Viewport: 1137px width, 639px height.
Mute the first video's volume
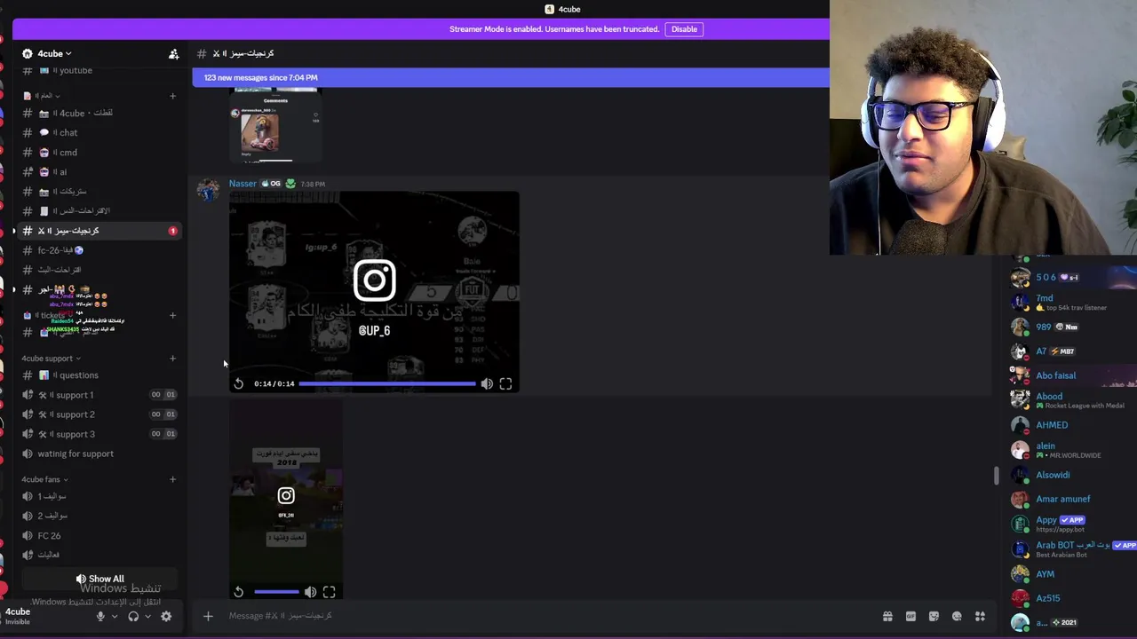[x=487, y=383]
